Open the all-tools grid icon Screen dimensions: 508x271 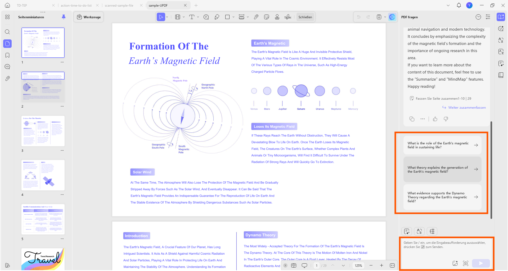pos(7,17)
